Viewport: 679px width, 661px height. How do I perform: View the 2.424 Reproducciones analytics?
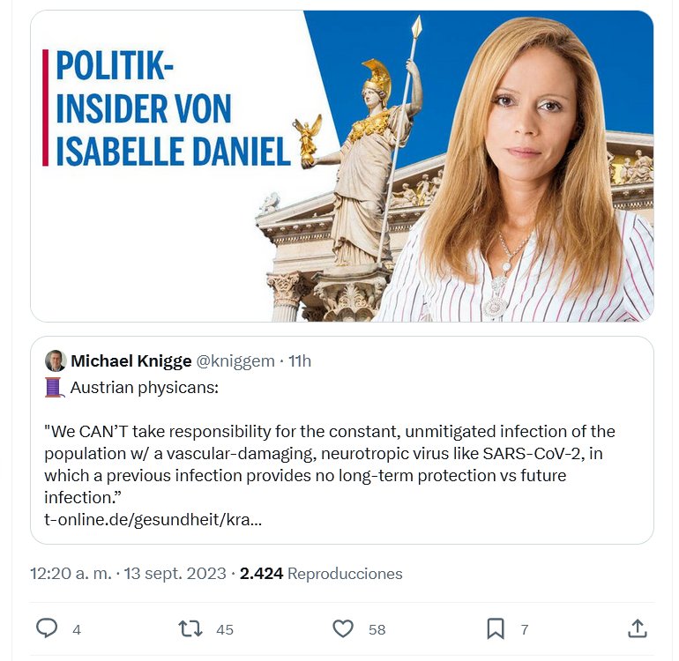coord(321,574)
